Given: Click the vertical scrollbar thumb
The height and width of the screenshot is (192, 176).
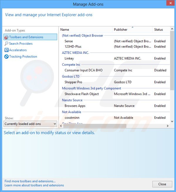Looking at the screenshot, I should tap(172, 61).
